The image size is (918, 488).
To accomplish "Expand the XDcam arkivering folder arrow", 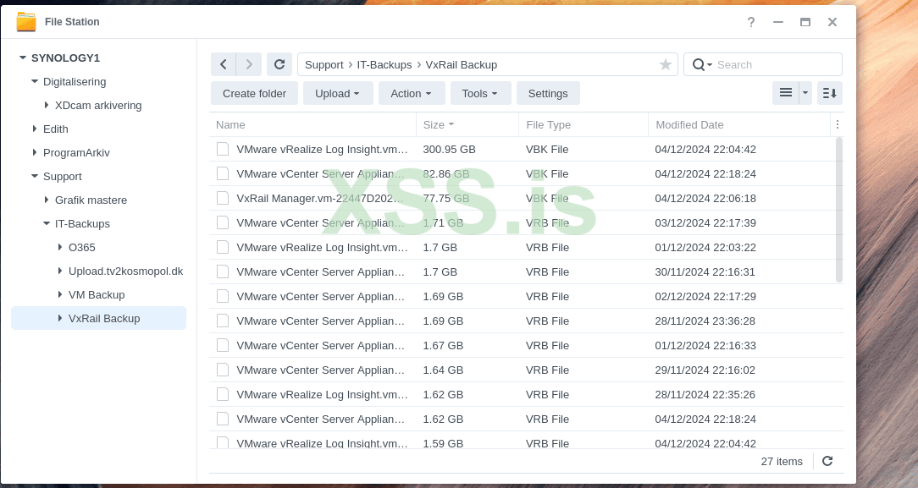I will pyautogui.click(x=47, y=105).
